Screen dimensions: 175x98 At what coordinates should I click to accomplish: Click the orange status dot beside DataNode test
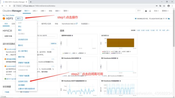click(5, 66)
